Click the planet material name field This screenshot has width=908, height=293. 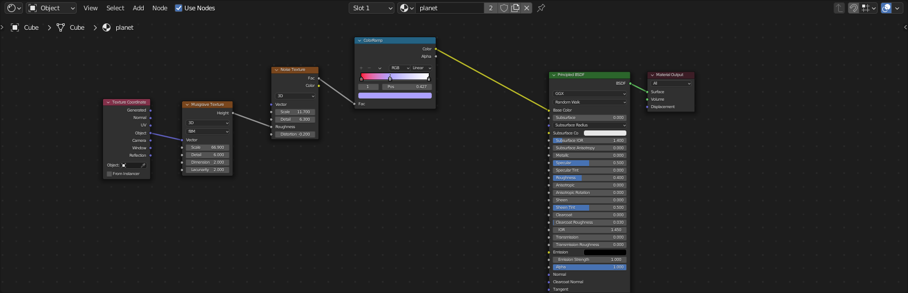point(449,8)
